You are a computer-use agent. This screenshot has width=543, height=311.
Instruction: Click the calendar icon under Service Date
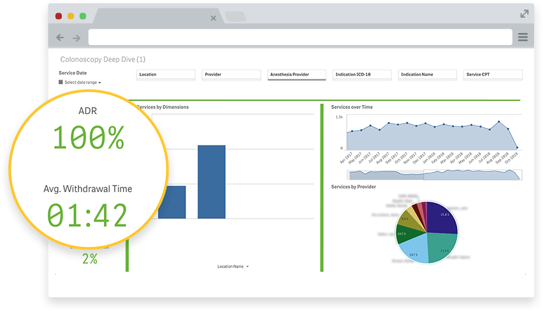61,82
